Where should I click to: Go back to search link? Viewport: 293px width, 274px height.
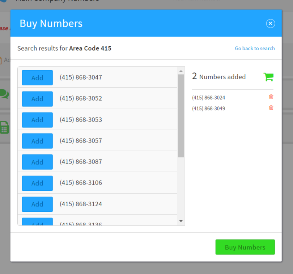[x=255, y=49]
